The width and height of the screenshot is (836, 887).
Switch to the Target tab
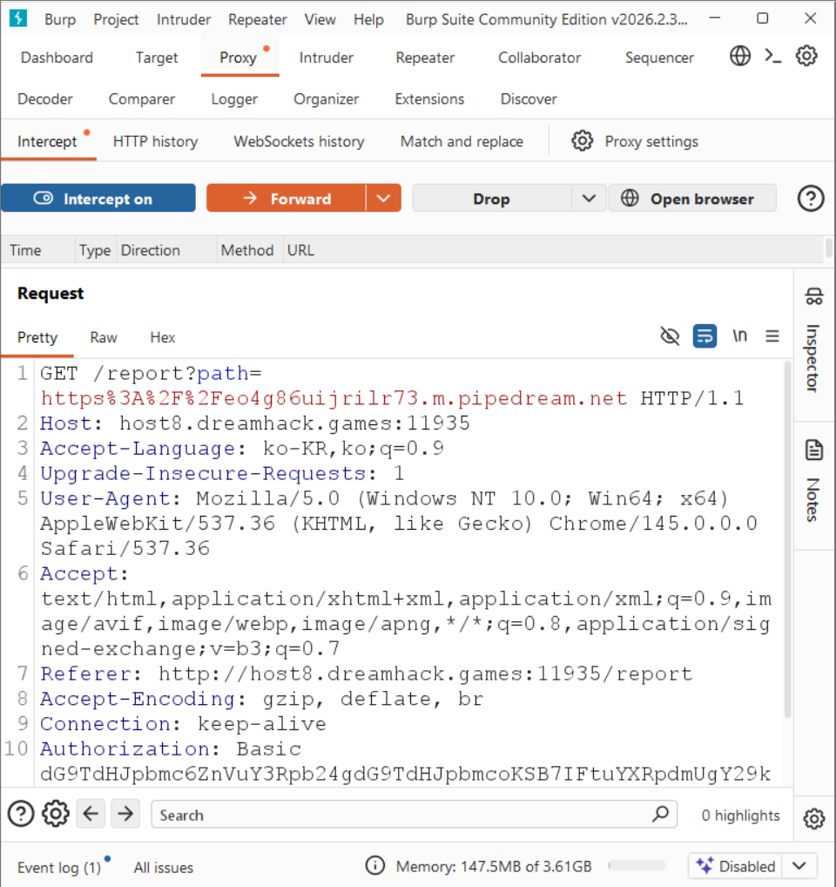click(x=157, y=58)
